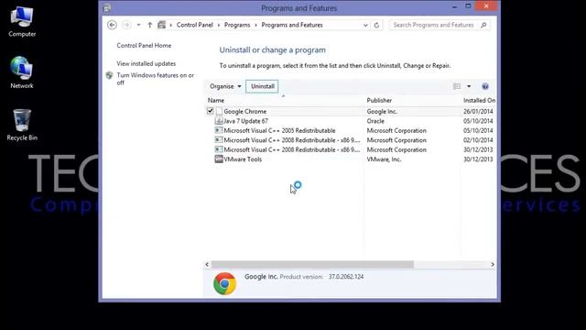Viewport: 586px width, 330px height.
Task: Click the horizontal scrollbar thumb
Action: [x=312, y=265]
